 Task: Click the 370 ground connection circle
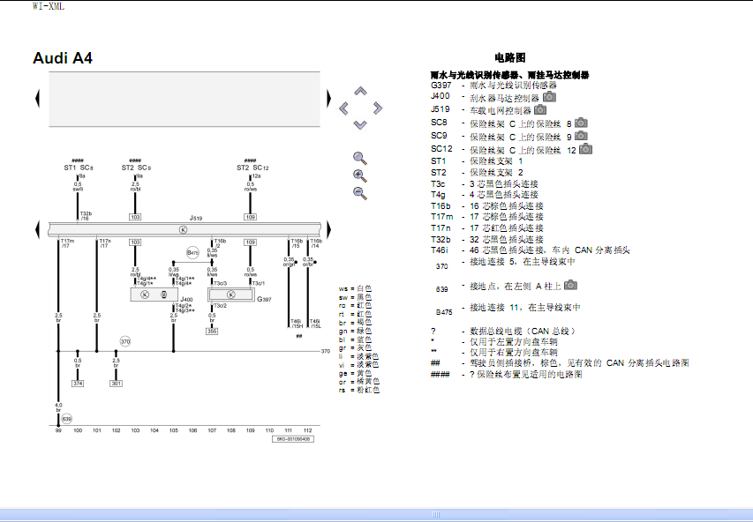point(125,341)
